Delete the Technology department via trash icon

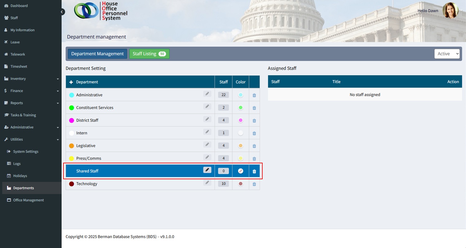pyautogui.click(x=254, y=184)
